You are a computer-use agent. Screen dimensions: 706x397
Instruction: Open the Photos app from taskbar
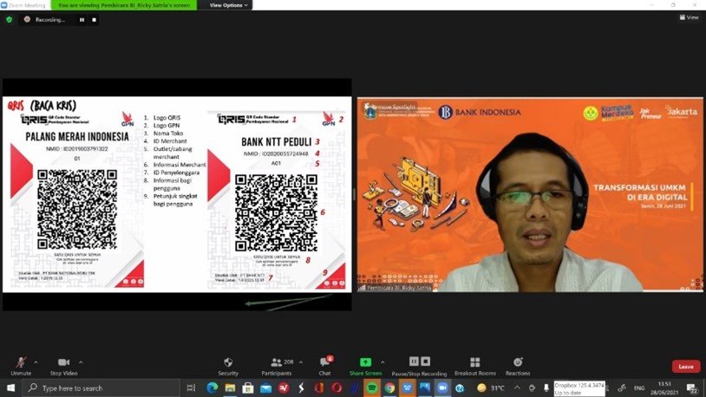(425, 387)
